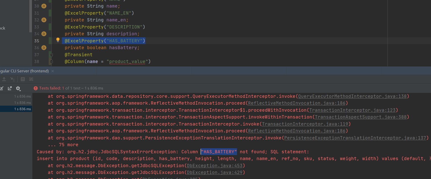Click the import tests arrow icon
The width and height of the screenshot is (431, 179).
(x=2, y=88)
